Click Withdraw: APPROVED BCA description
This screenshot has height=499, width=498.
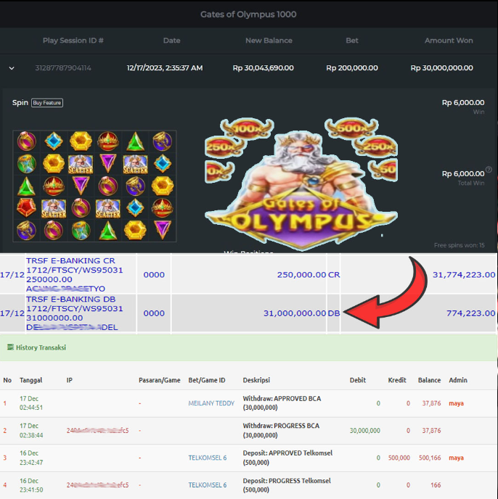282,403
